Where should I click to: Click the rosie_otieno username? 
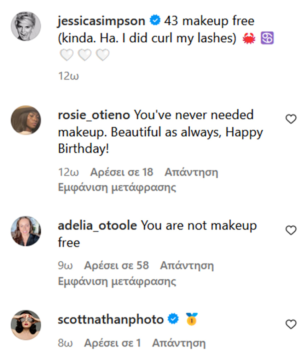tap(94, 115)
